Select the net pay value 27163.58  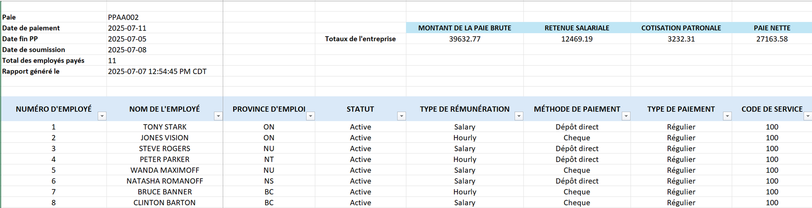pos(772,39)
